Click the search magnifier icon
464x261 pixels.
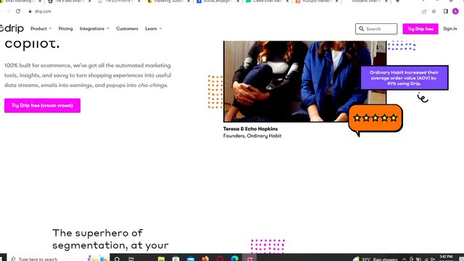click(361, 29)
